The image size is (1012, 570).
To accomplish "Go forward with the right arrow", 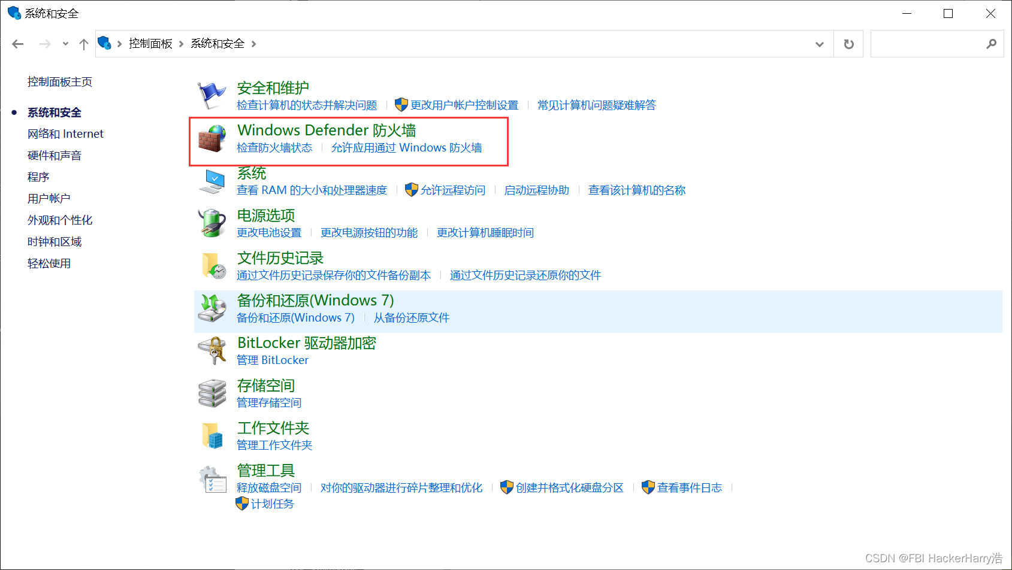I will pos(45,44).
